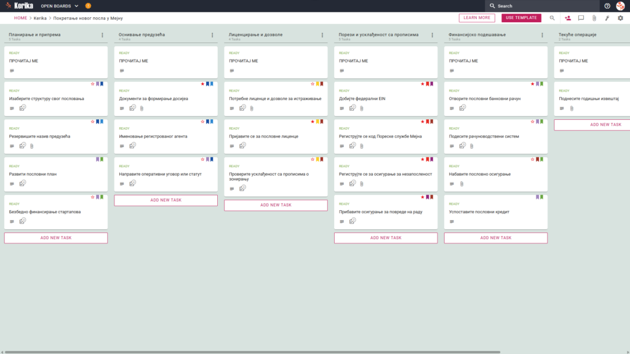Image resolution: width=630 pixels, height=354 pixels.
Task: Open the orange notification indicator
Action: pyautogui.click(x=89, y=6)
